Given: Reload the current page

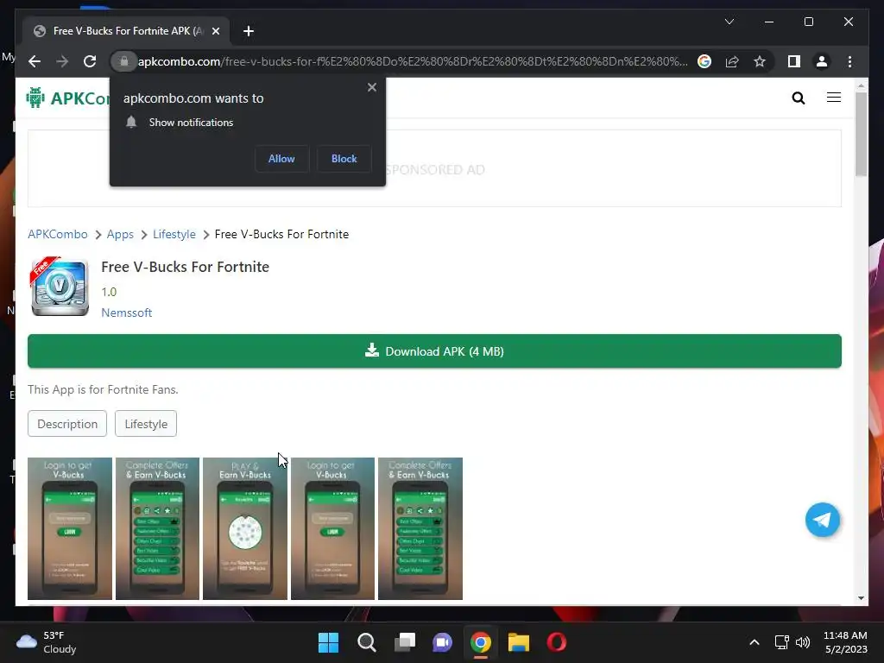Looking at the screenshot, I should coord(90,61).
